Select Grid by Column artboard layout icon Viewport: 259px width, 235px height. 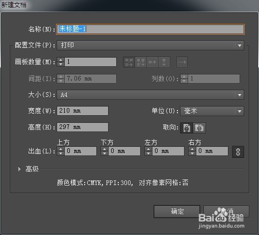pyautogui.click(x=141, y=62)
